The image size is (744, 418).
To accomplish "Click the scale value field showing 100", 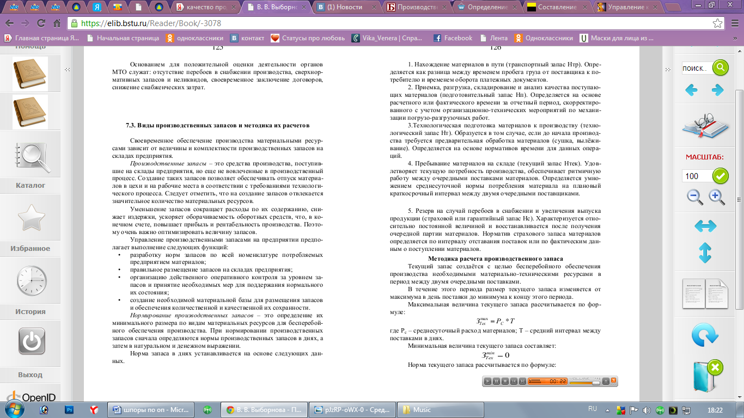I will click(x=697, y=176).
